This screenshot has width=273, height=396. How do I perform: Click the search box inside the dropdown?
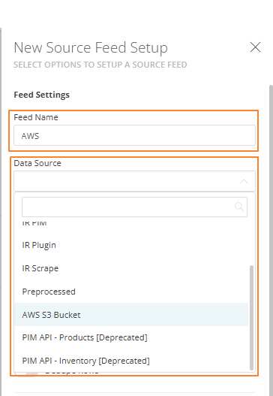(x=134, y=207)
